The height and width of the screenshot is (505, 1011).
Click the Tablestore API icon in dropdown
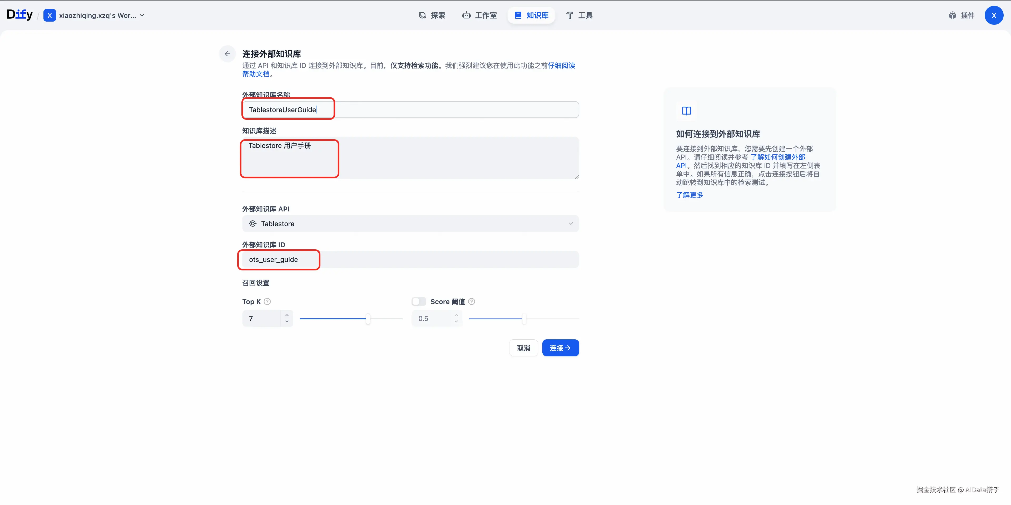coord(253,224)
